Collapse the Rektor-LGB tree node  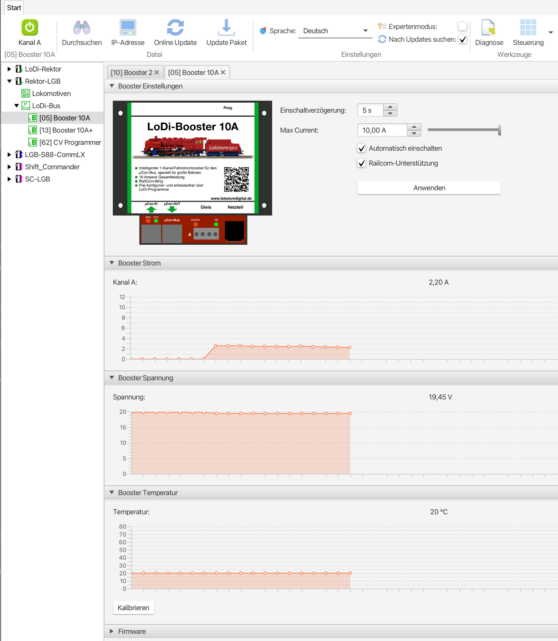click(9, 81)
